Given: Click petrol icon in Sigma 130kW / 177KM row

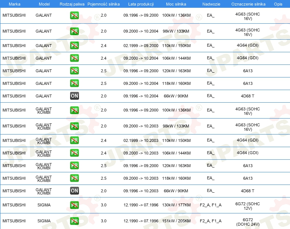Looking at the screenshot, I should point(74,205).
